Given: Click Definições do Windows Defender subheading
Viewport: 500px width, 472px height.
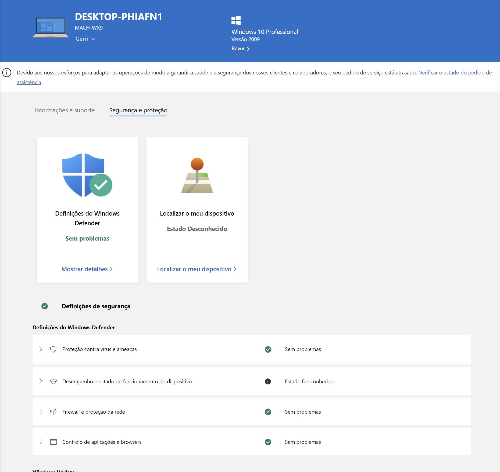Looking at the screenshot, I should 74,327.
